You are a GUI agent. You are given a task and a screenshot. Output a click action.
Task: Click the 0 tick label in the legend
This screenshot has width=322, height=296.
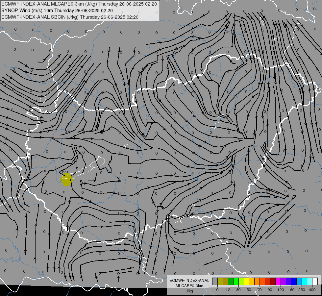[x=217, y=290]
